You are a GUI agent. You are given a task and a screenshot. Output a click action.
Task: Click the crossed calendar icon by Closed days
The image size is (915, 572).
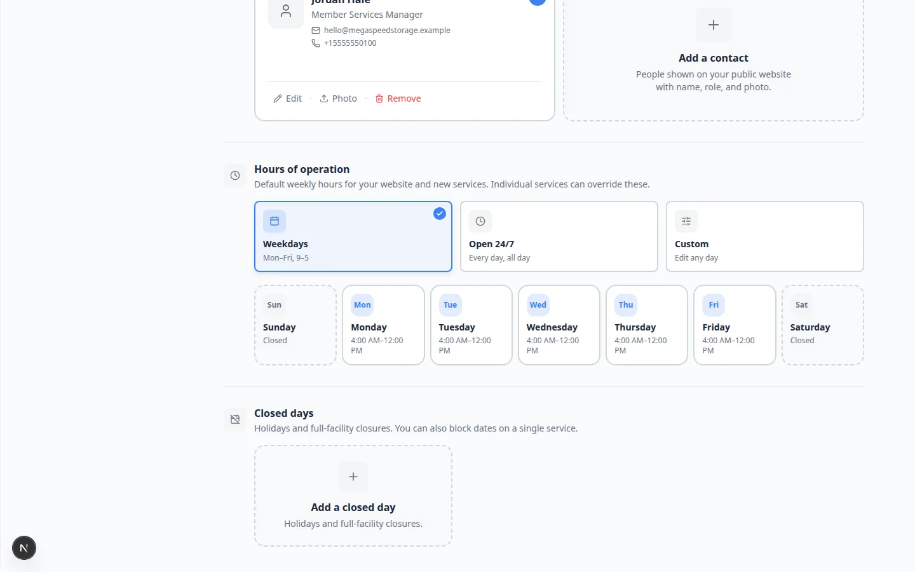tap(235, 419)
